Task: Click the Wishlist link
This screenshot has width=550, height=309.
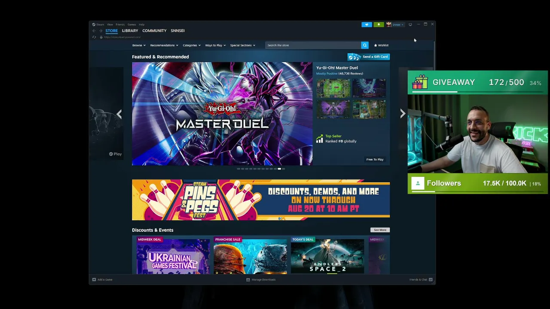Action: tap(383, 45)
